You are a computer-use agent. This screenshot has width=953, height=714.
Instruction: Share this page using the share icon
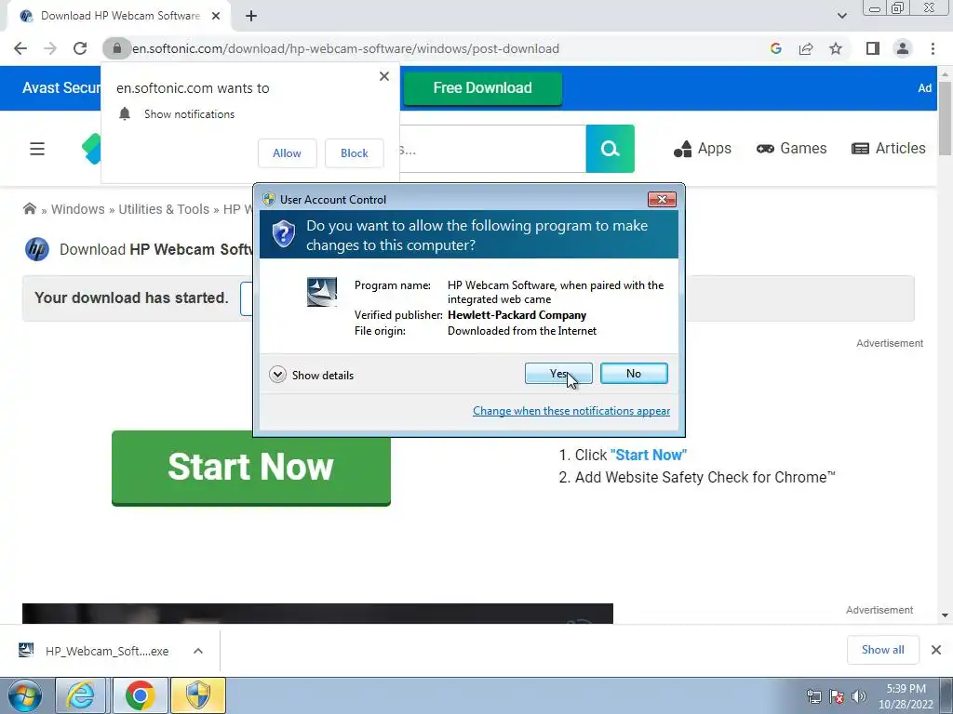(x=806, y=48)
